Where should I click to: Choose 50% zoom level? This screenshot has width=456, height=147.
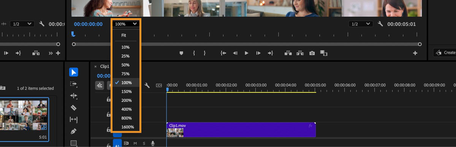(x=126, y=65)
